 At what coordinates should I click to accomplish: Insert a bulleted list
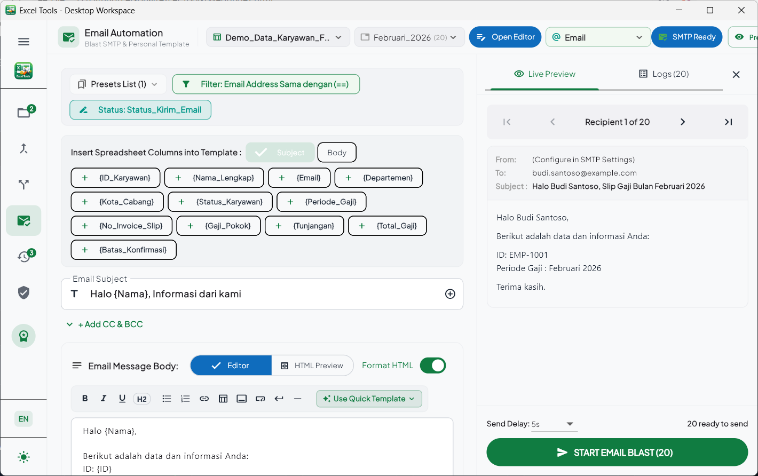point(167,399)
